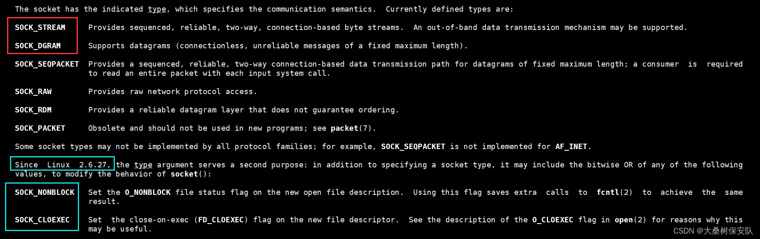The height and width of the screenshot is (239, 760).
Task: Click the SOCK_CLOEXEC flag name
Action: click(42, 220)
